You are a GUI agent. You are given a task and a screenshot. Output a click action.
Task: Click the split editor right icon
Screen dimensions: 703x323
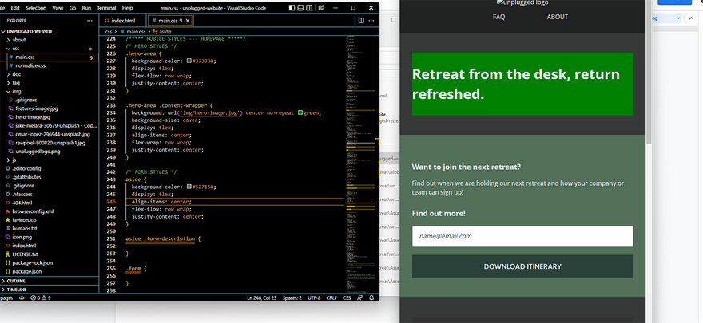361,20
